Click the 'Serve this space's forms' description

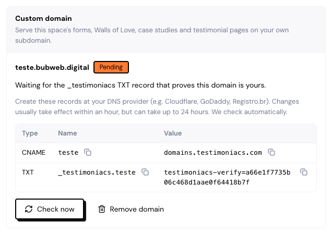point(152,35)
